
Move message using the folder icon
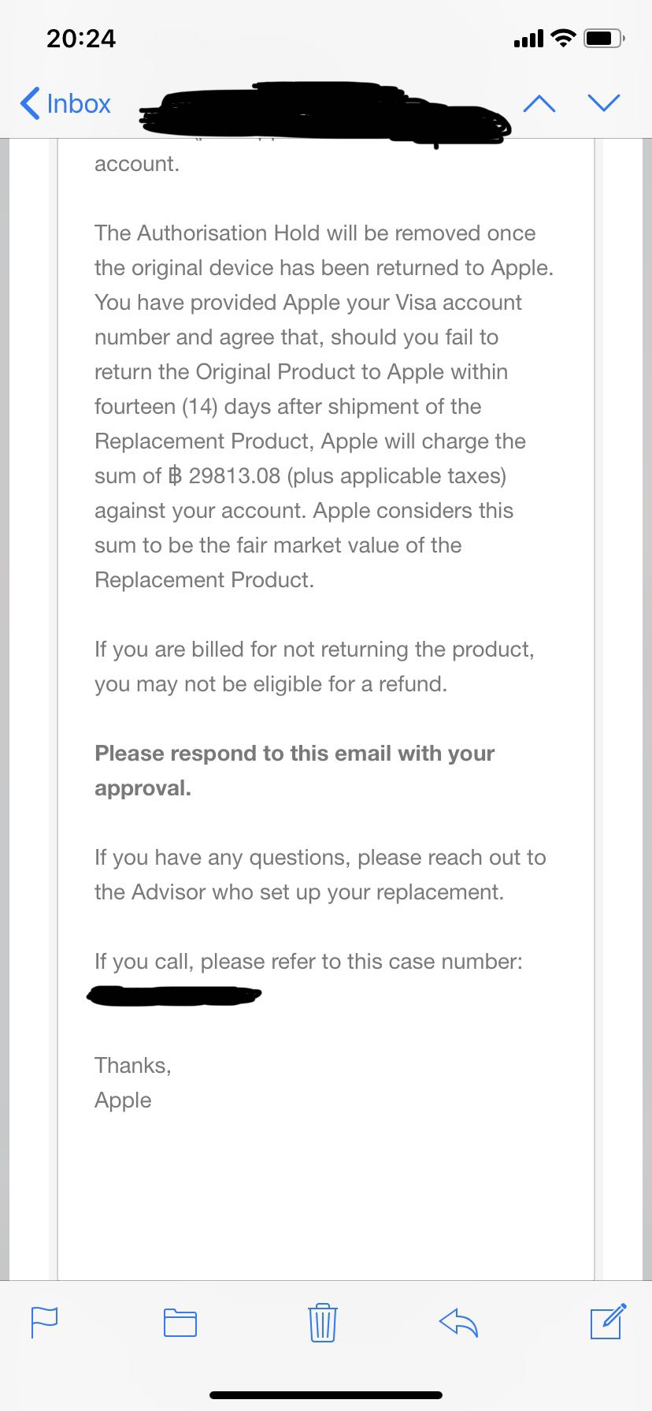(180, 1322)
